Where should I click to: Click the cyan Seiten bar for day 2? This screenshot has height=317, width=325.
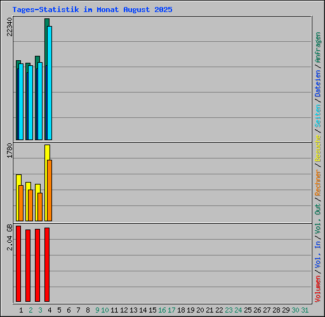[x=30, y=103]
